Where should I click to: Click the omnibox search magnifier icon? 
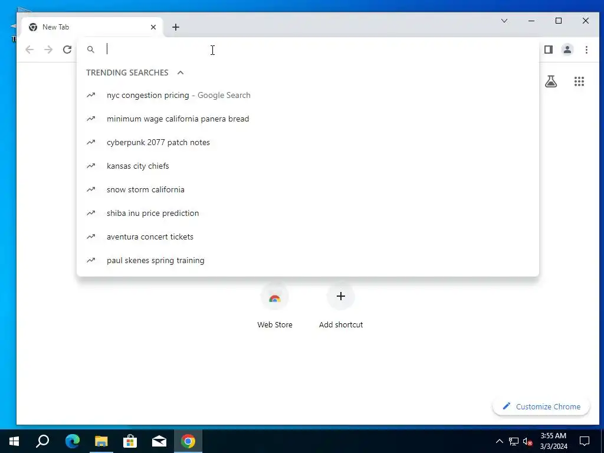90,50
